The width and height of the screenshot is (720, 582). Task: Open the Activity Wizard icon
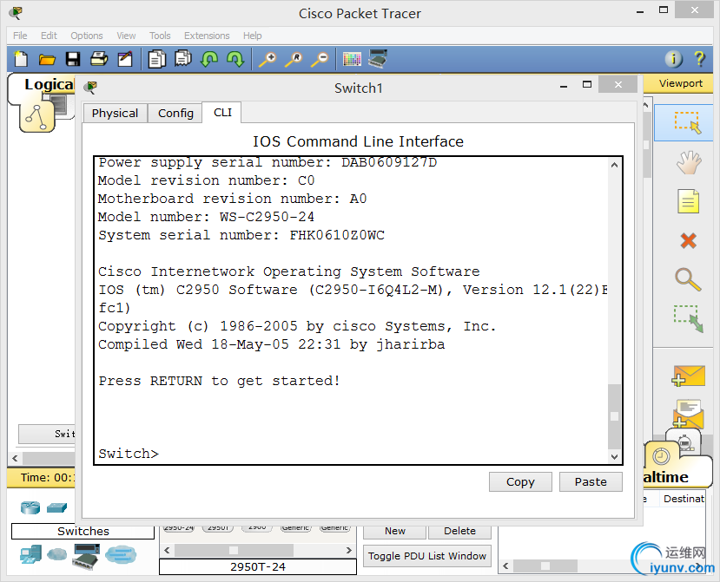tap(125, 59)
